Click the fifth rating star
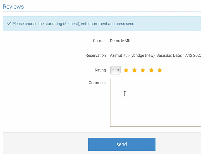Screen dimensions: 201x154 160,70
